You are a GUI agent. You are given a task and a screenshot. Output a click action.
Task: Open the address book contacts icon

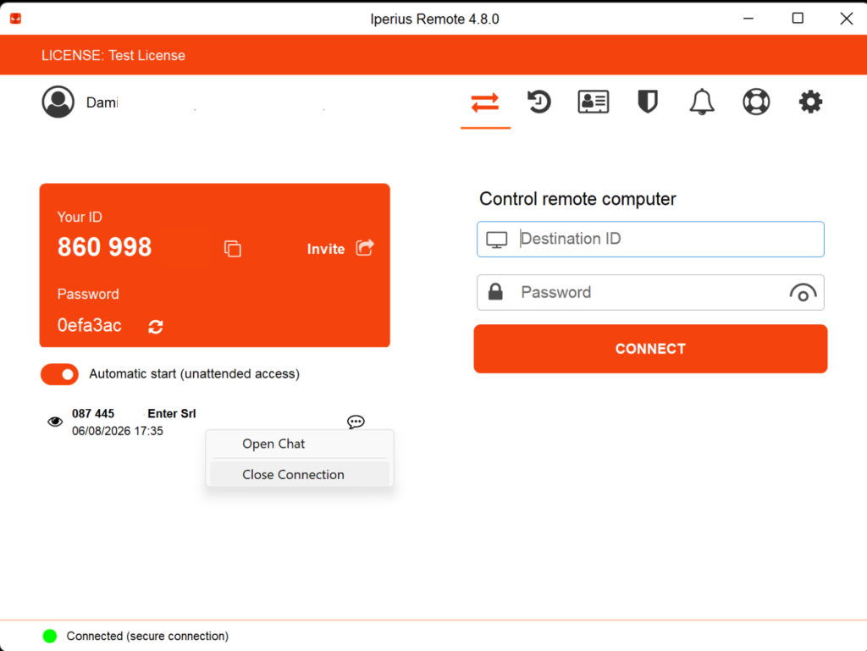click(594, 102)
